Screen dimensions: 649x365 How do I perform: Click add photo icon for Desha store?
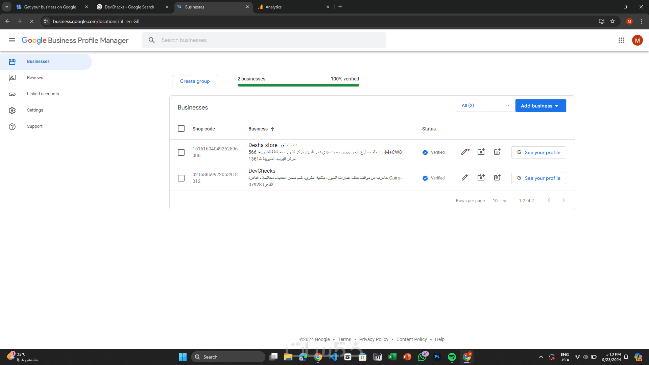pyautogui.click(x=481, y=152)
